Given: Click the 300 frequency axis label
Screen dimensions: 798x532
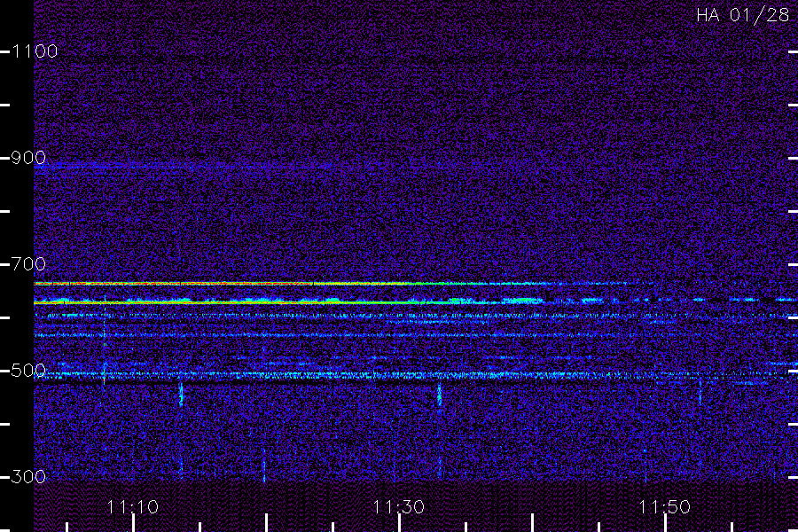Looking at the screenshot, I should coord(28,477).
